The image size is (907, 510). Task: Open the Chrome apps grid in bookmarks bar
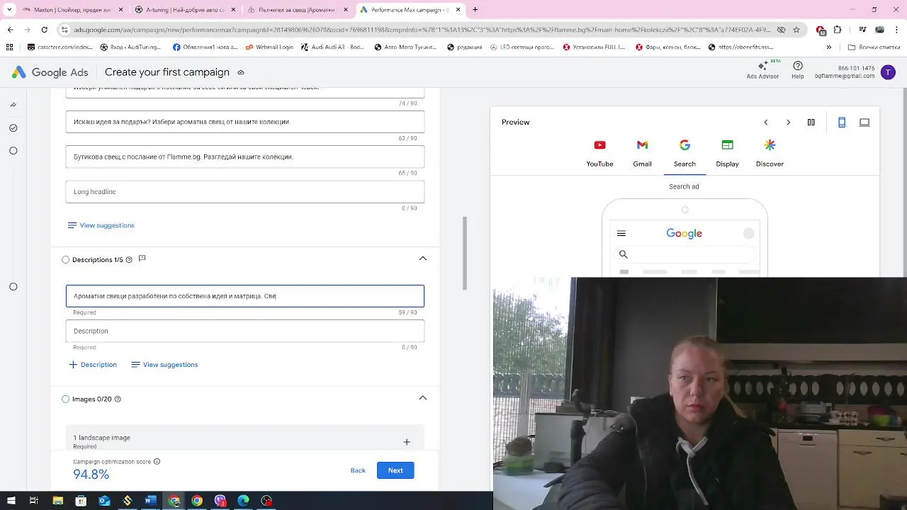click(x=9, y=47)
